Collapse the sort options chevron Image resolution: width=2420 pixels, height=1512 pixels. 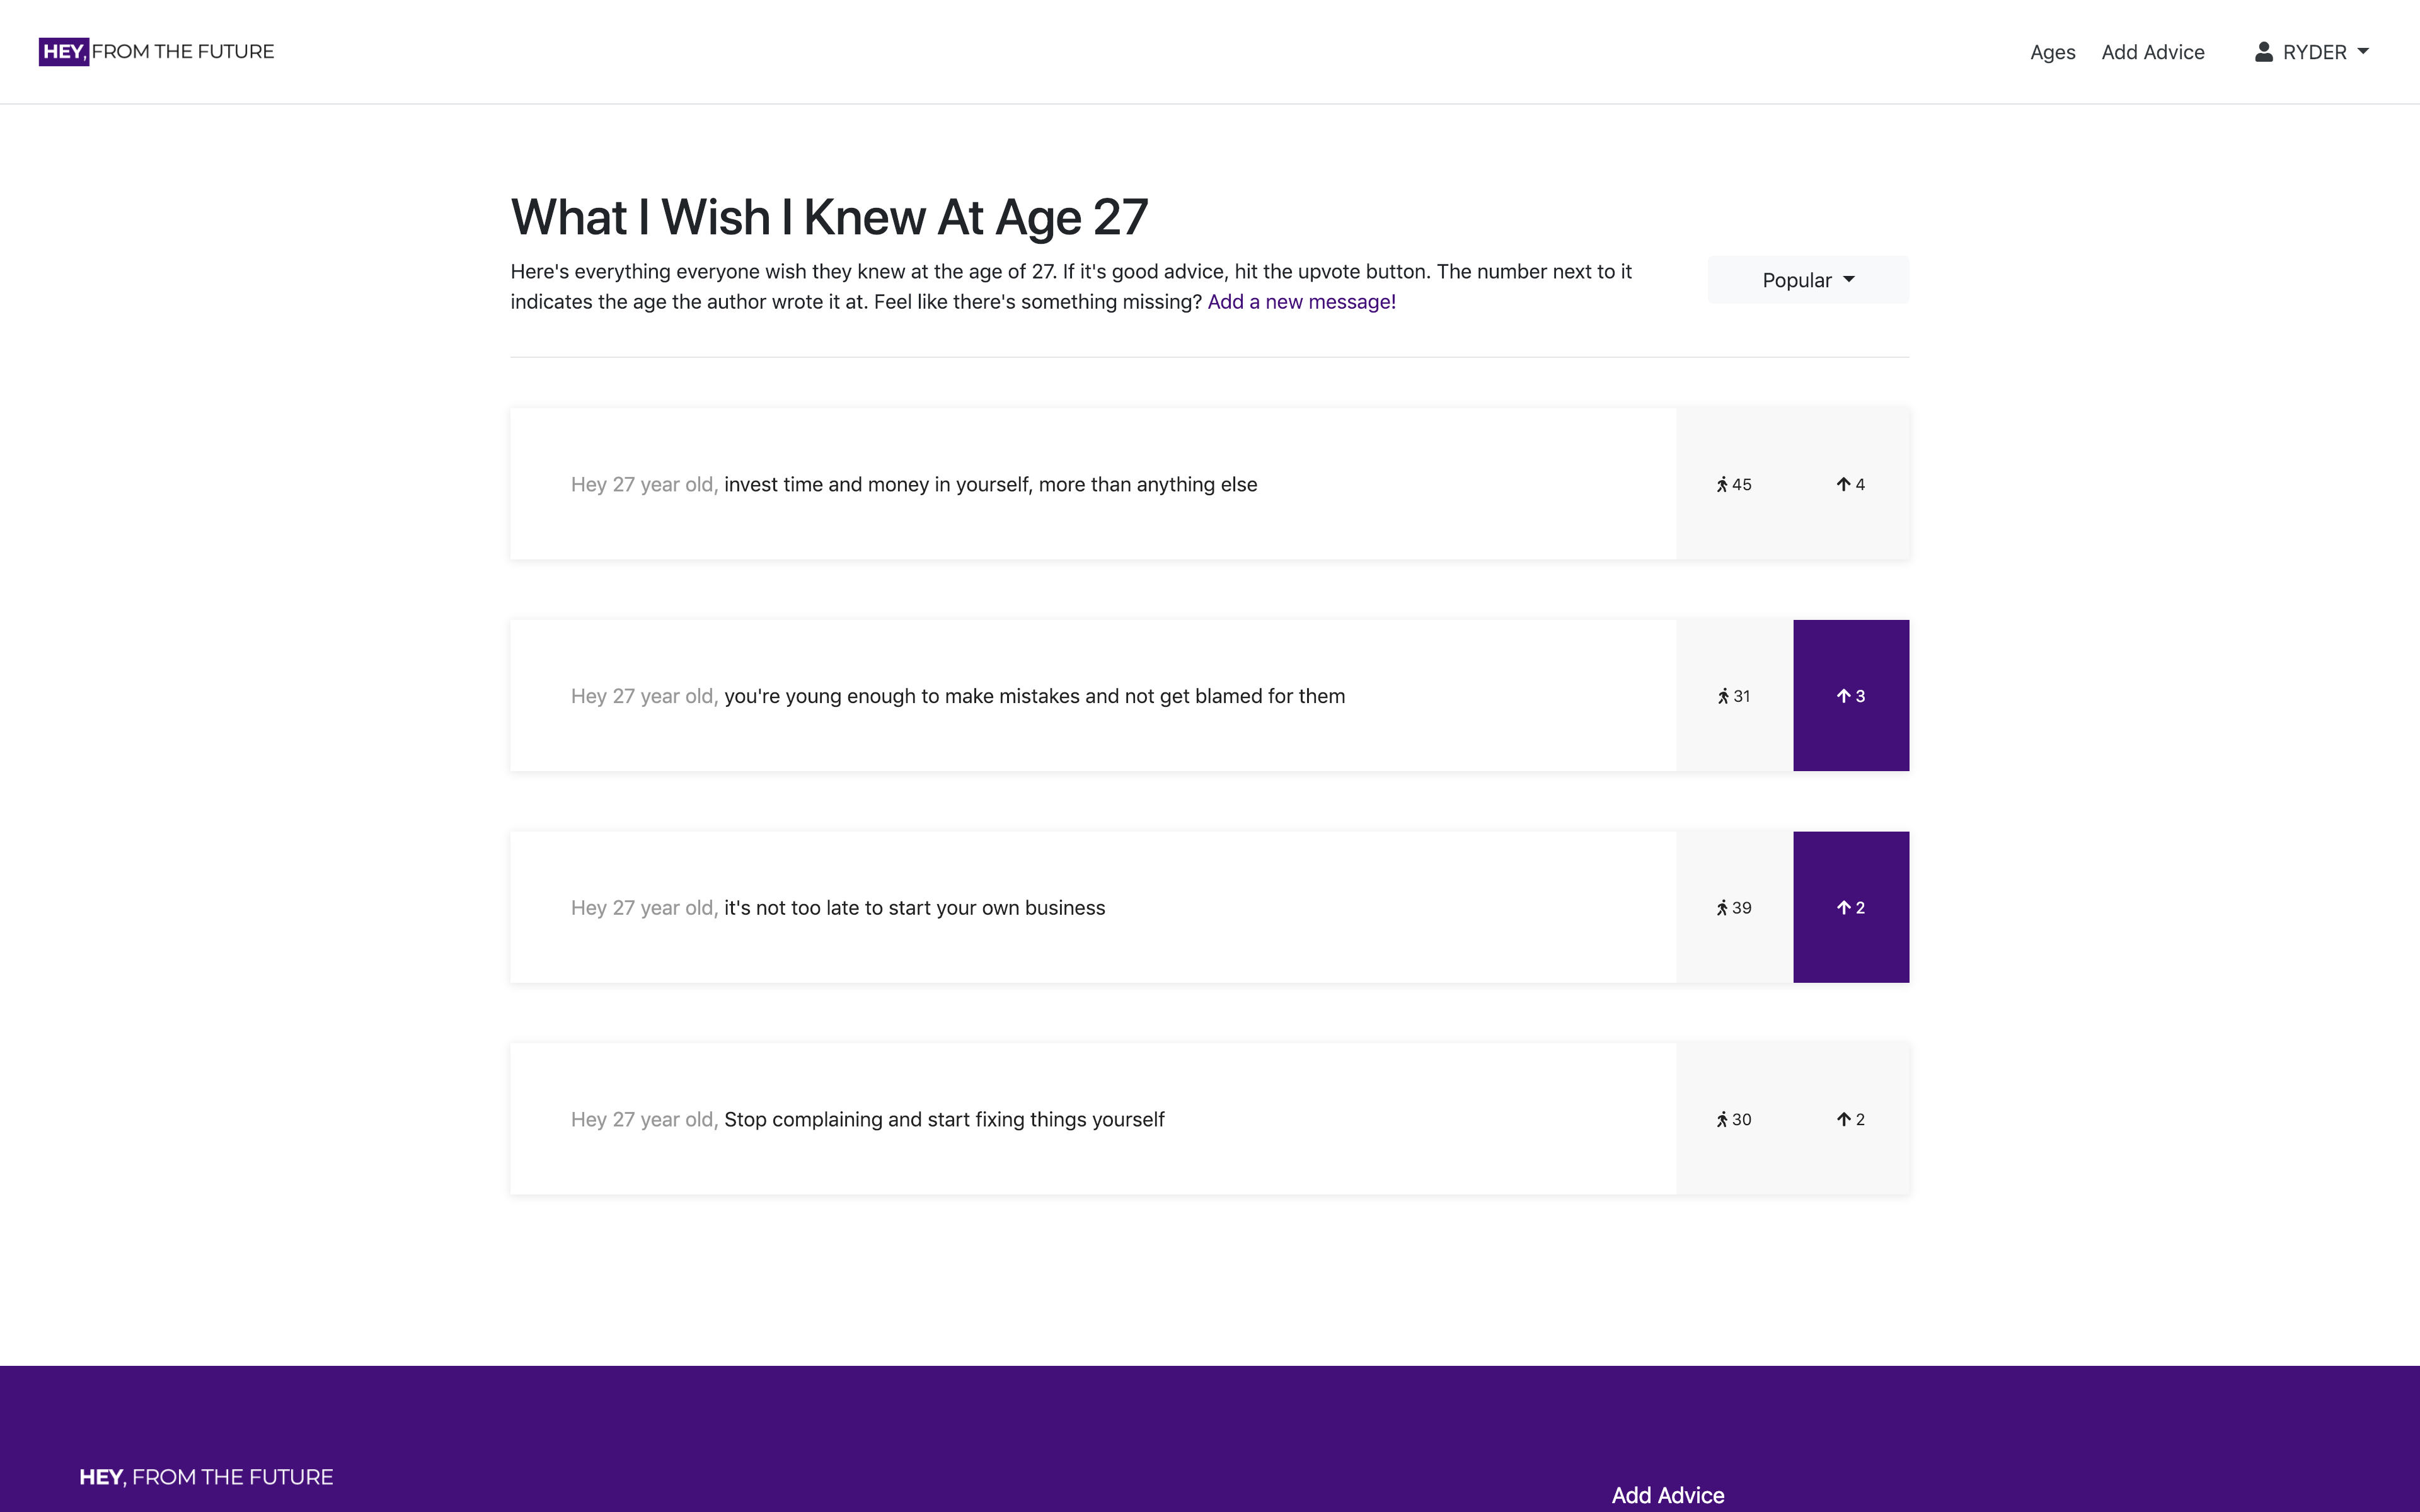coord(1849,280)
